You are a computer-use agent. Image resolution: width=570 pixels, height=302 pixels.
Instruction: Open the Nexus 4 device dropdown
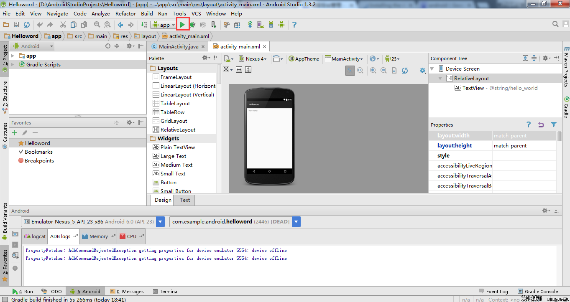[254, 58]
